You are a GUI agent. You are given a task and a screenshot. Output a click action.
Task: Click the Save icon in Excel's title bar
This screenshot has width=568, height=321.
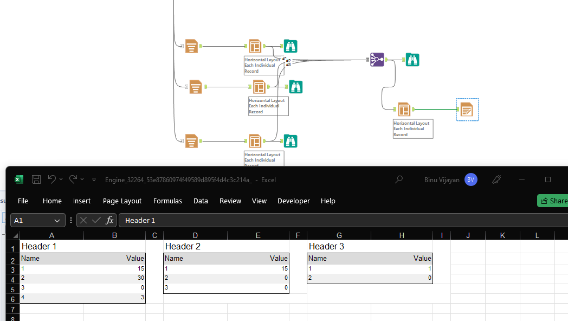36,179
